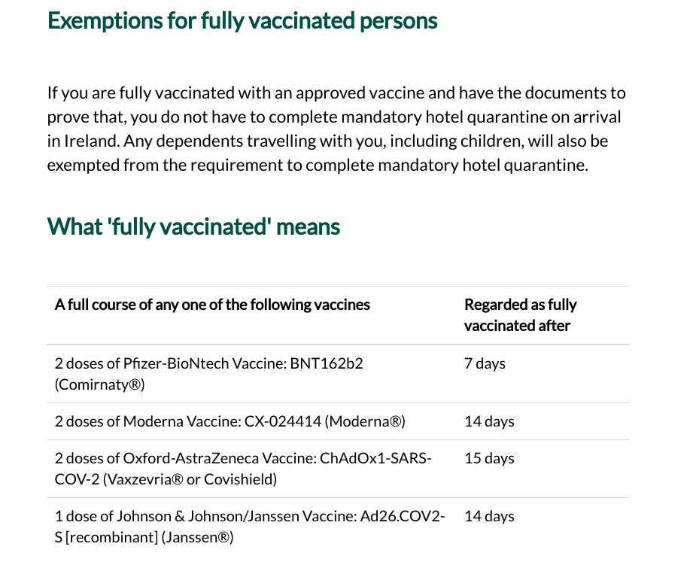
Task: Click the '15 days' cell
Action: tap(489, 458)
